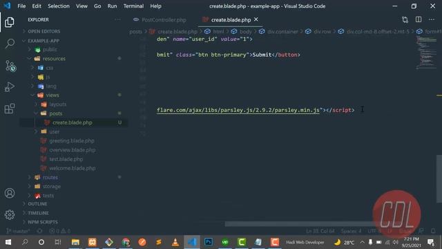This screenshot has height=249, width=442.
Task: Open welcome.blade.php in the file tree
Action: click(72, 168)
